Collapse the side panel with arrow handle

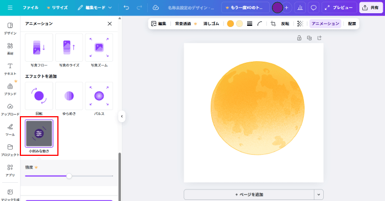tap(122, 116)
